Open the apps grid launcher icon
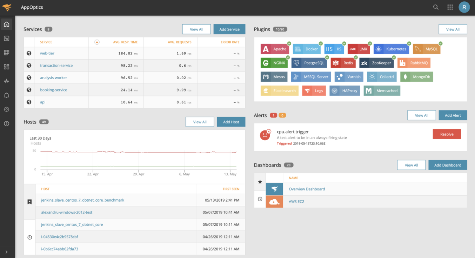This screenshot has height=258, width=475. [450, 7]
